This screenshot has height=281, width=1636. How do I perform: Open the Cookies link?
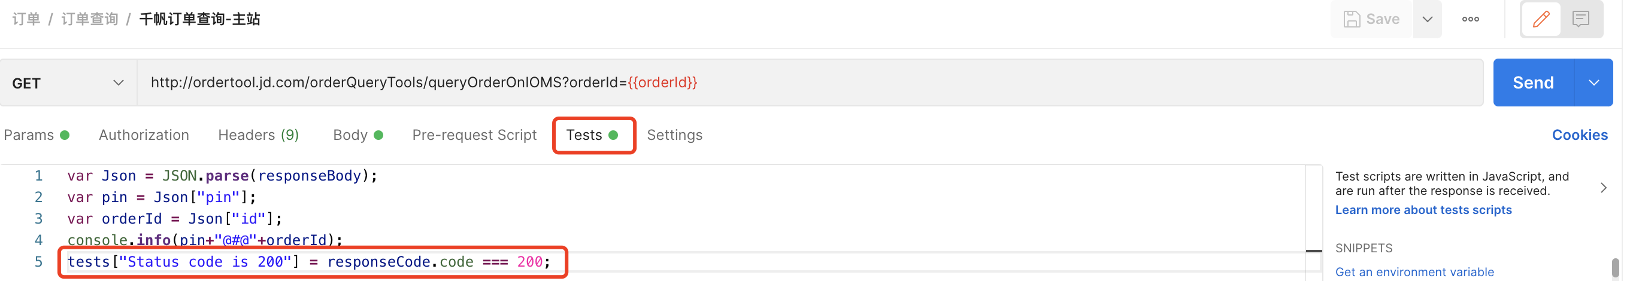1580,135
